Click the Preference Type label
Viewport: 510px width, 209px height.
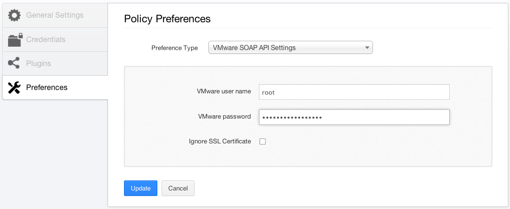pyautogui.click(x=175, y=48)
